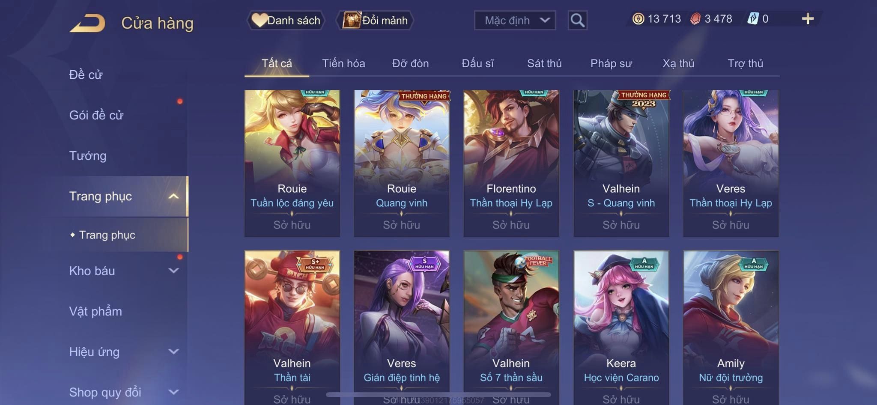Expand the Shop quy đổi section
This screenshot has width=877, height=405.
tap(173, 392)
